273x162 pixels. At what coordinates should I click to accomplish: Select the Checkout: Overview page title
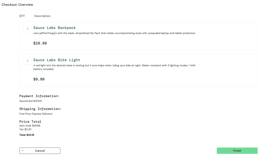point(17,5)
